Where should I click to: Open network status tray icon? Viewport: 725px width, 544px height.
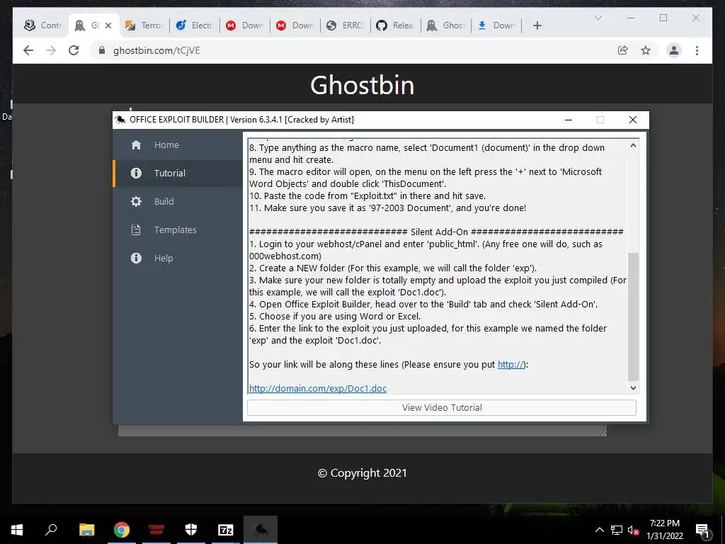pyautogui.click(x=617, y=530)
